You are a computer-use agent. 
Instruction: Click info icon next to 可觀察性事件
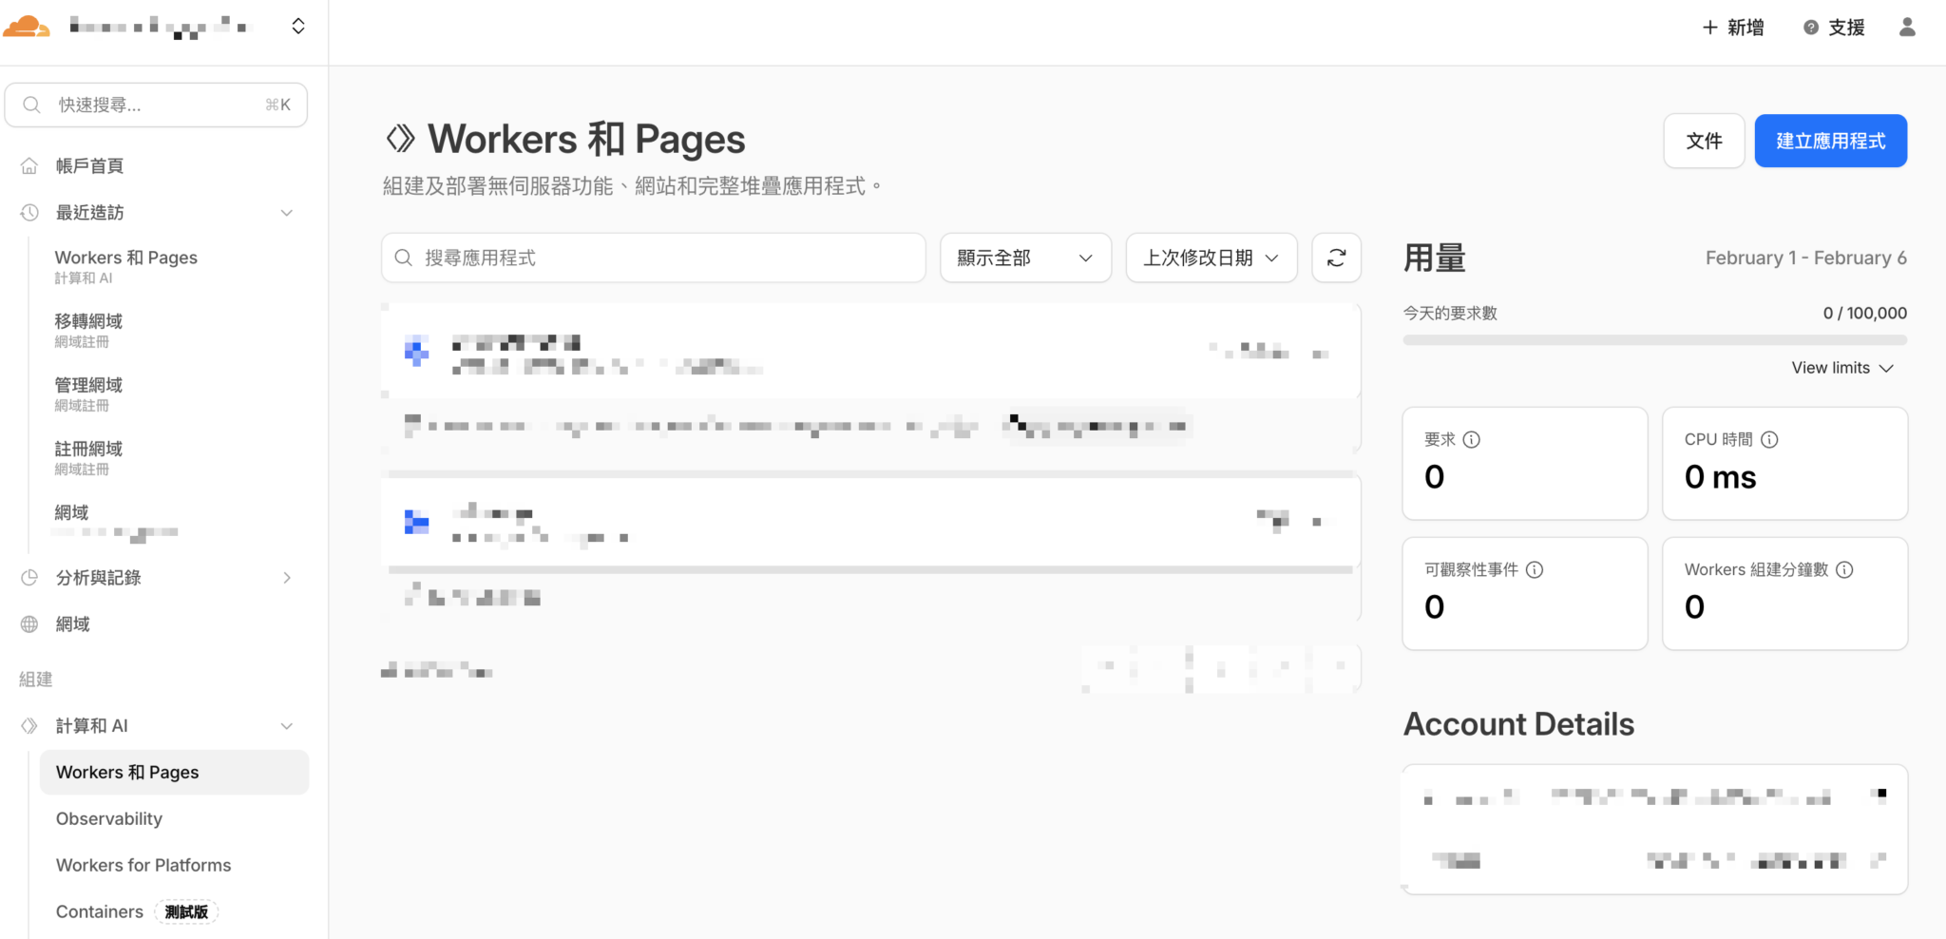coord(1535,569)
